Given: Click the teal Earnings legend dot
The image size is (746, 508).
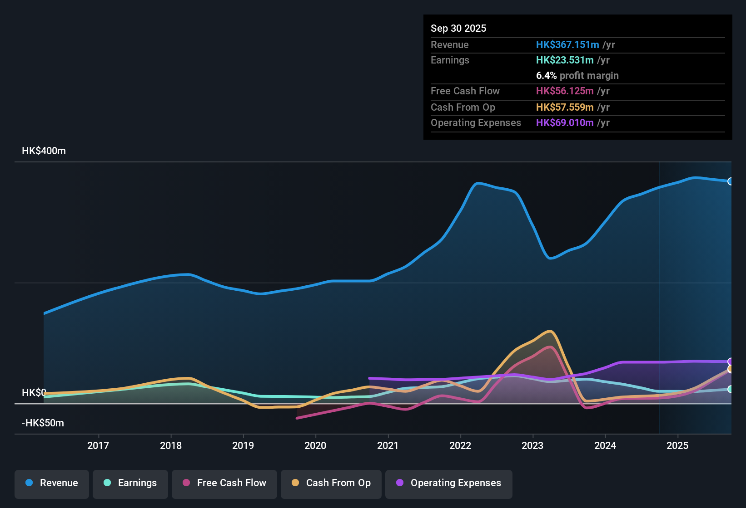Looking at the screenshot, I should point(107,483).
